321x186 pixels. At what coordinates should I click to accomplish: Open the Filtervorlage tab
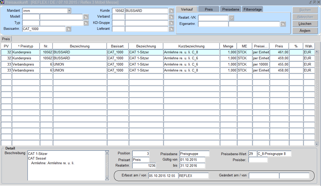tap(252, 9)
